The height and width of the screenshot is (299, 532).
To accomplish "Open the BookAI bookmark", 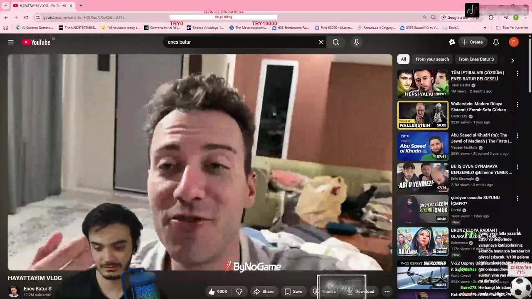I will [451, 28].
